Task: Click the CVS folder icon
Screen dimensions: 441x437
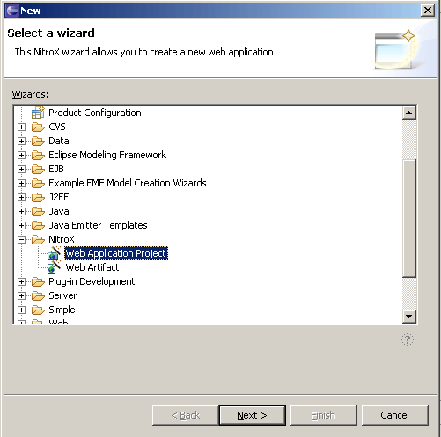Action: [38, 127]
